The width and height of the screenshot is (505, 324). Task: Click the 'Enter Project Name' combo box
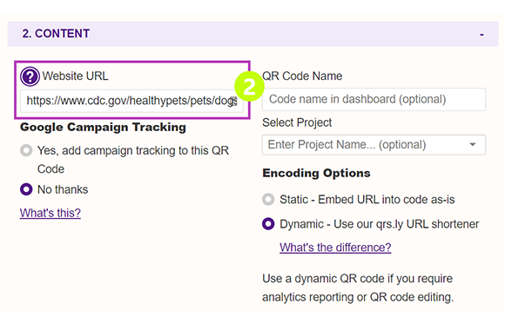click(374, 145)
